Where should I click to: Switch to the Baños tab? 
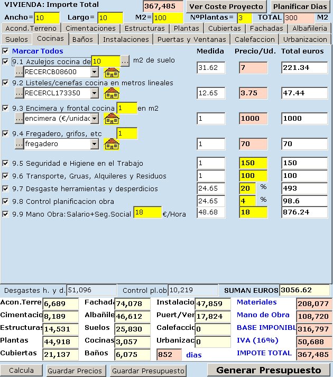point(82,39)
